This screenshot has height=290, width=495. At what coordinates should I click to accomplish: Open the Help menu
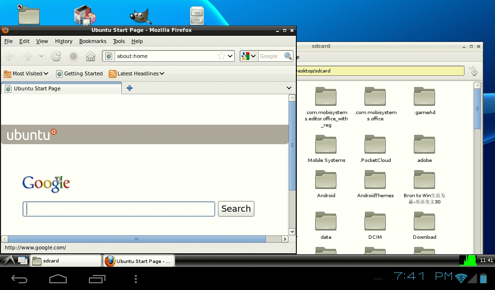coord(137,42)
